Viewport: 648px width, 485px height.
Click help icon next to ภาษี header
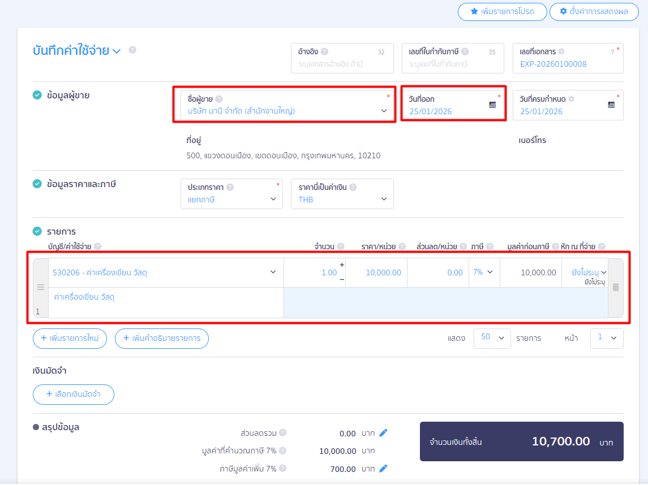pos(490,246)
